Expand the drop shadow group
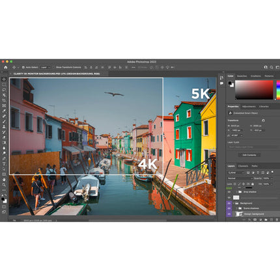This screenshot has width=280, height=280. coord(237,192)
